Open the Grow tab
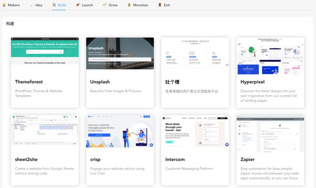This screenshot has width=316, height=188. 110,5
